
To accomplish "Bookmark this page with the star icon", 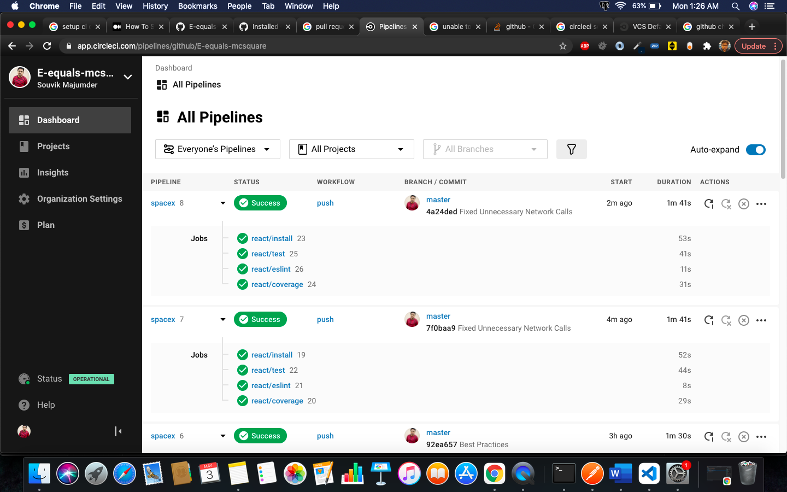I will click(563, 46).
